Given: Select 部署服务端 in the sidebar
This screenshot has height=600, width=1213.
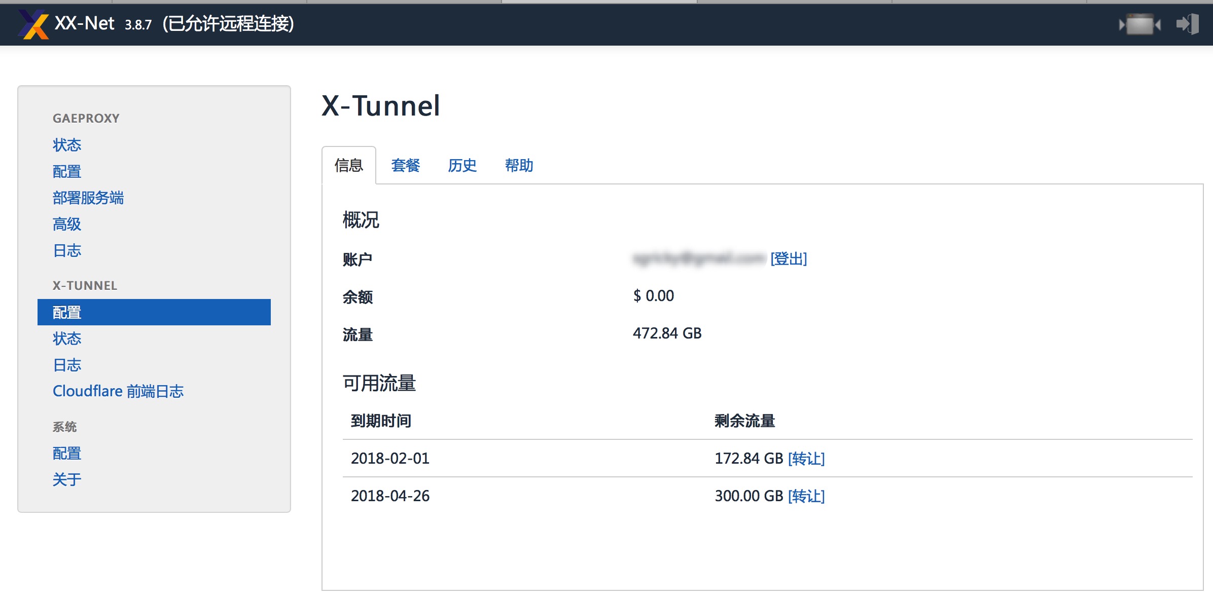Looking at the screenshot, I should click(x=89, y=198).
